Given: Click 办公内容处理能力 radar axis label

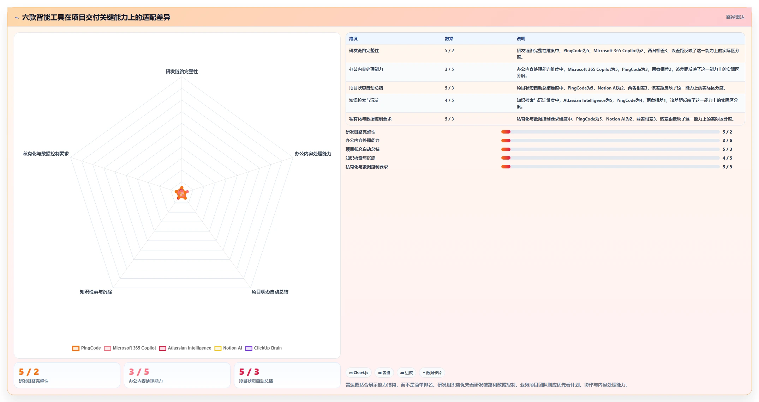Looking at the screenshot, I should [x=313, y=154].
